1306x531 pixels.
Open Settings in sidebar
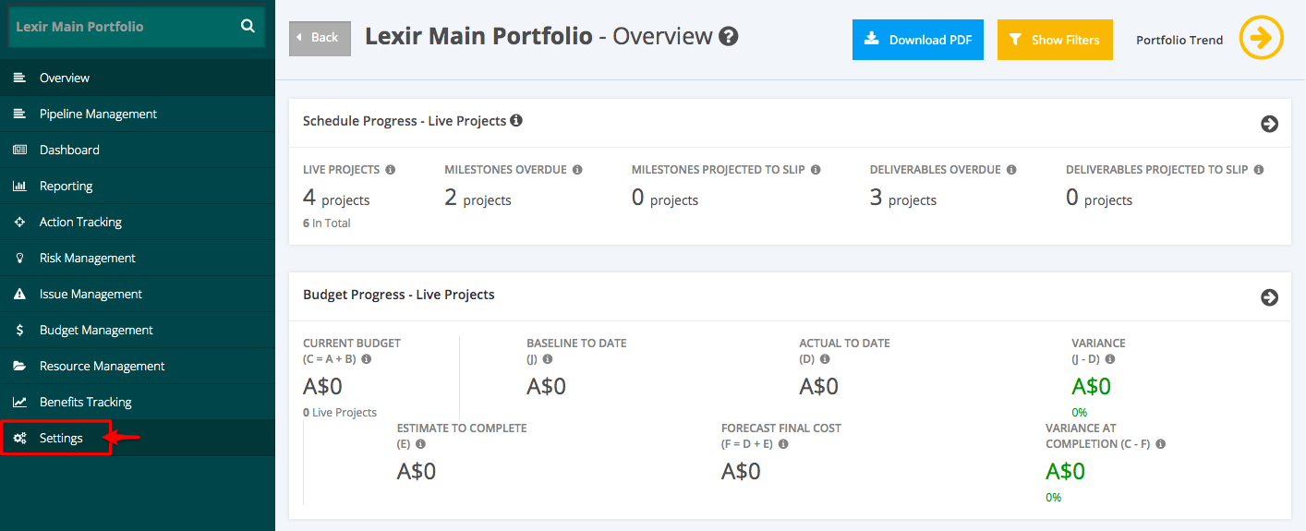[138, 438]
